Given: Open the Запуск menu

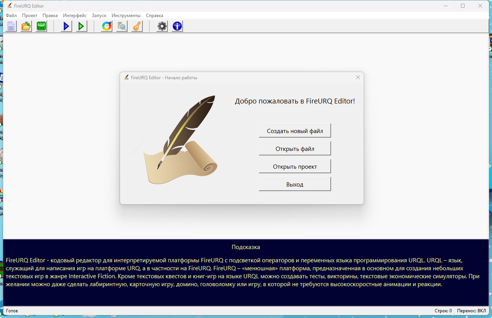Looking at the screenshot, I should pyautogui.click(x=99, y=15).
